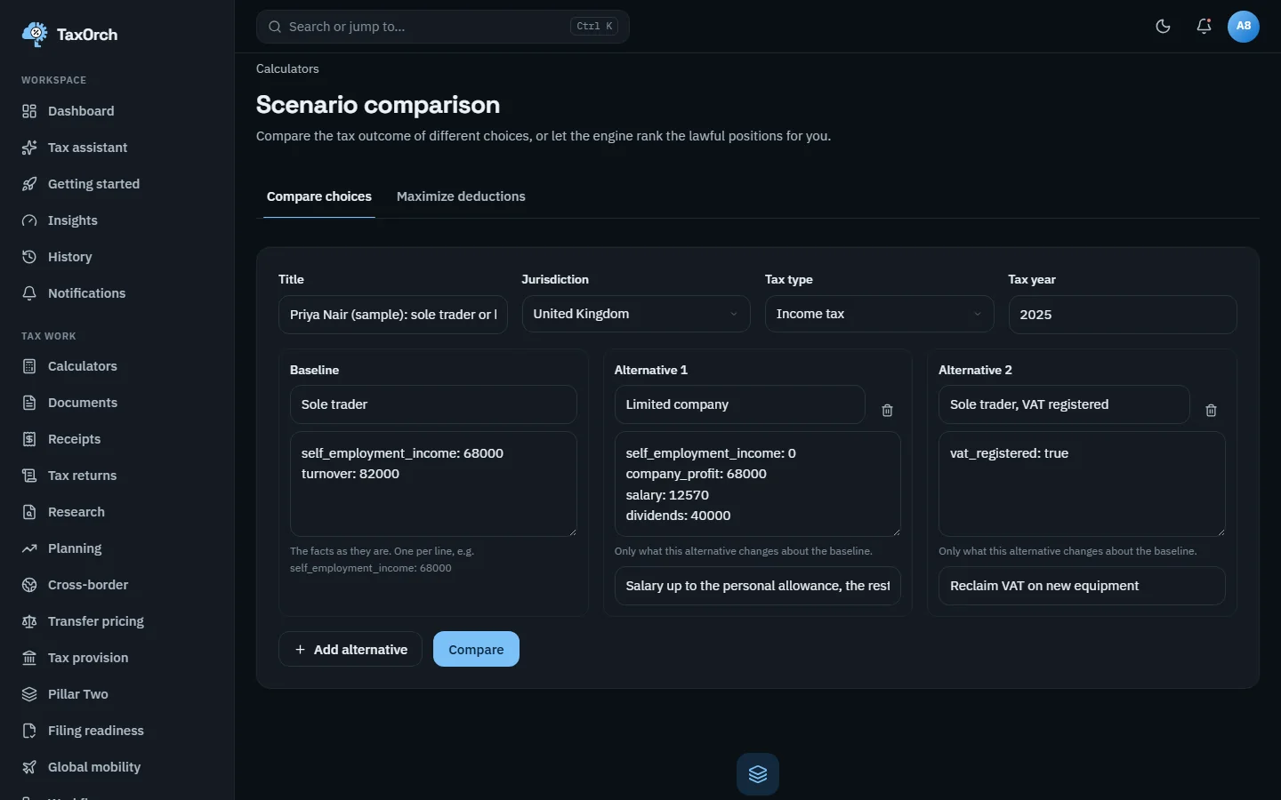Click the Title input field
1281x800 pixels.
pos(393,315)
